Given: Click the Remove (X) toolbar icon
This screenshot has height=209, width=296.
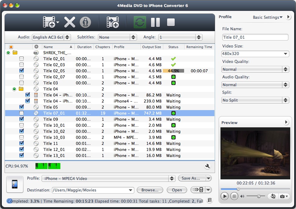Looking at the screenshot, I should pos(69,22).
